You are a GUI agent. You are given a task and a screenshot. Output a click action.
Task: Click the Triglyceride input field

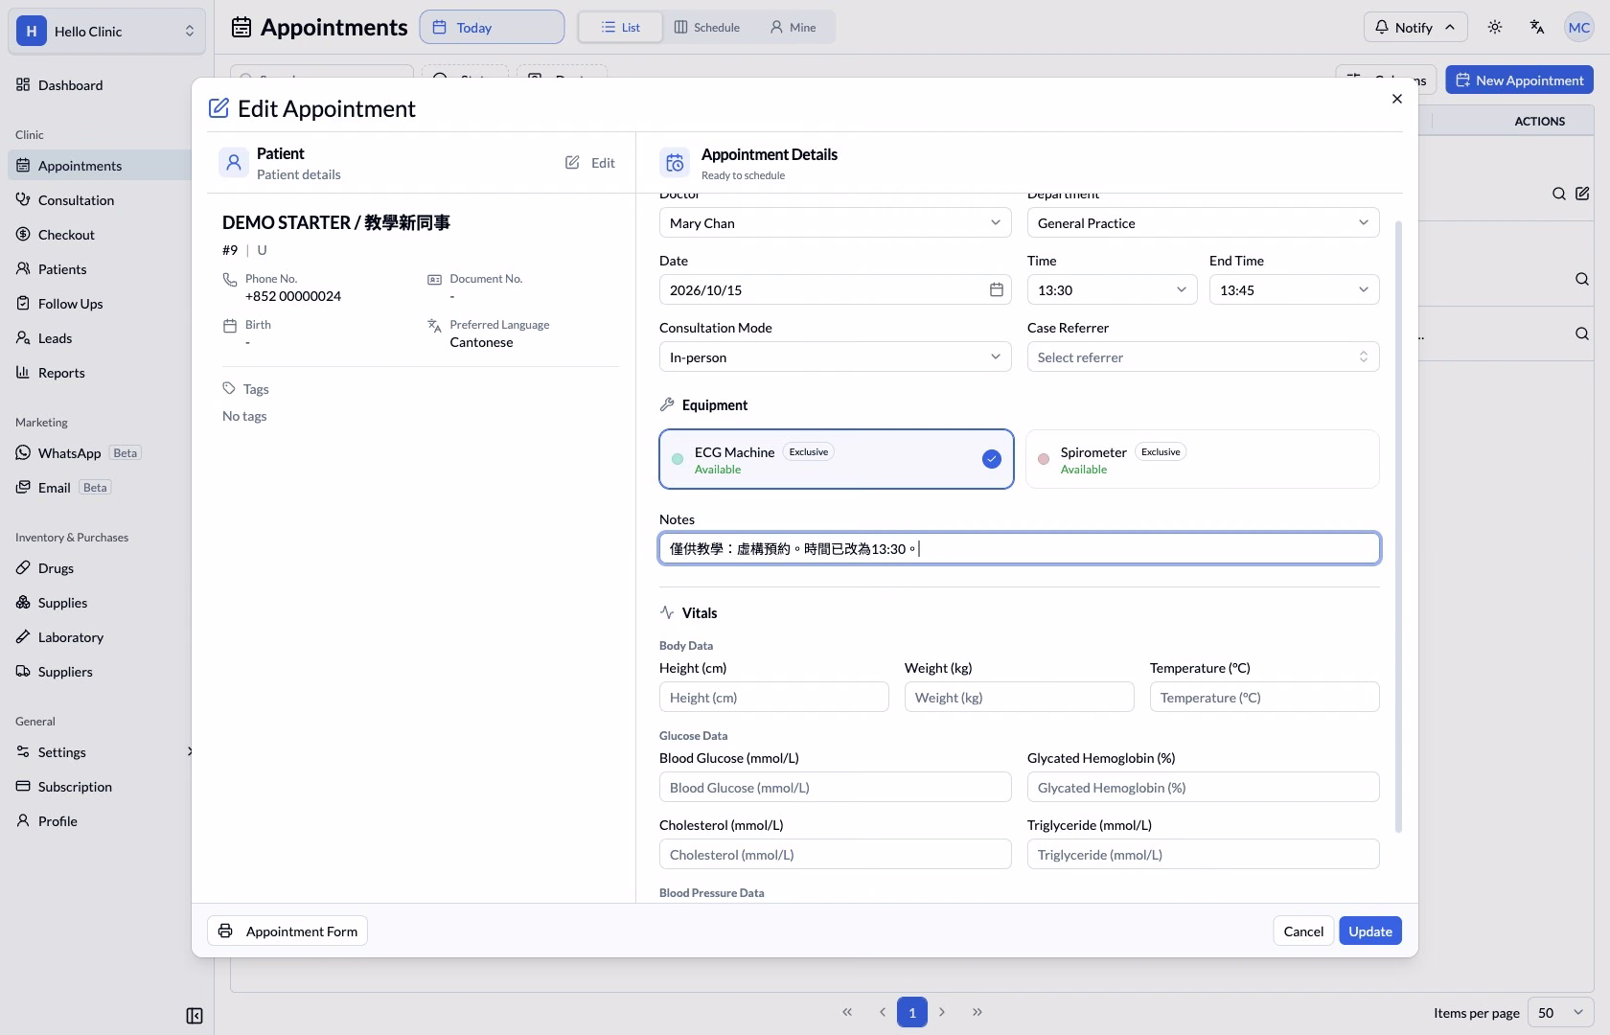[x=1203, y=854]
